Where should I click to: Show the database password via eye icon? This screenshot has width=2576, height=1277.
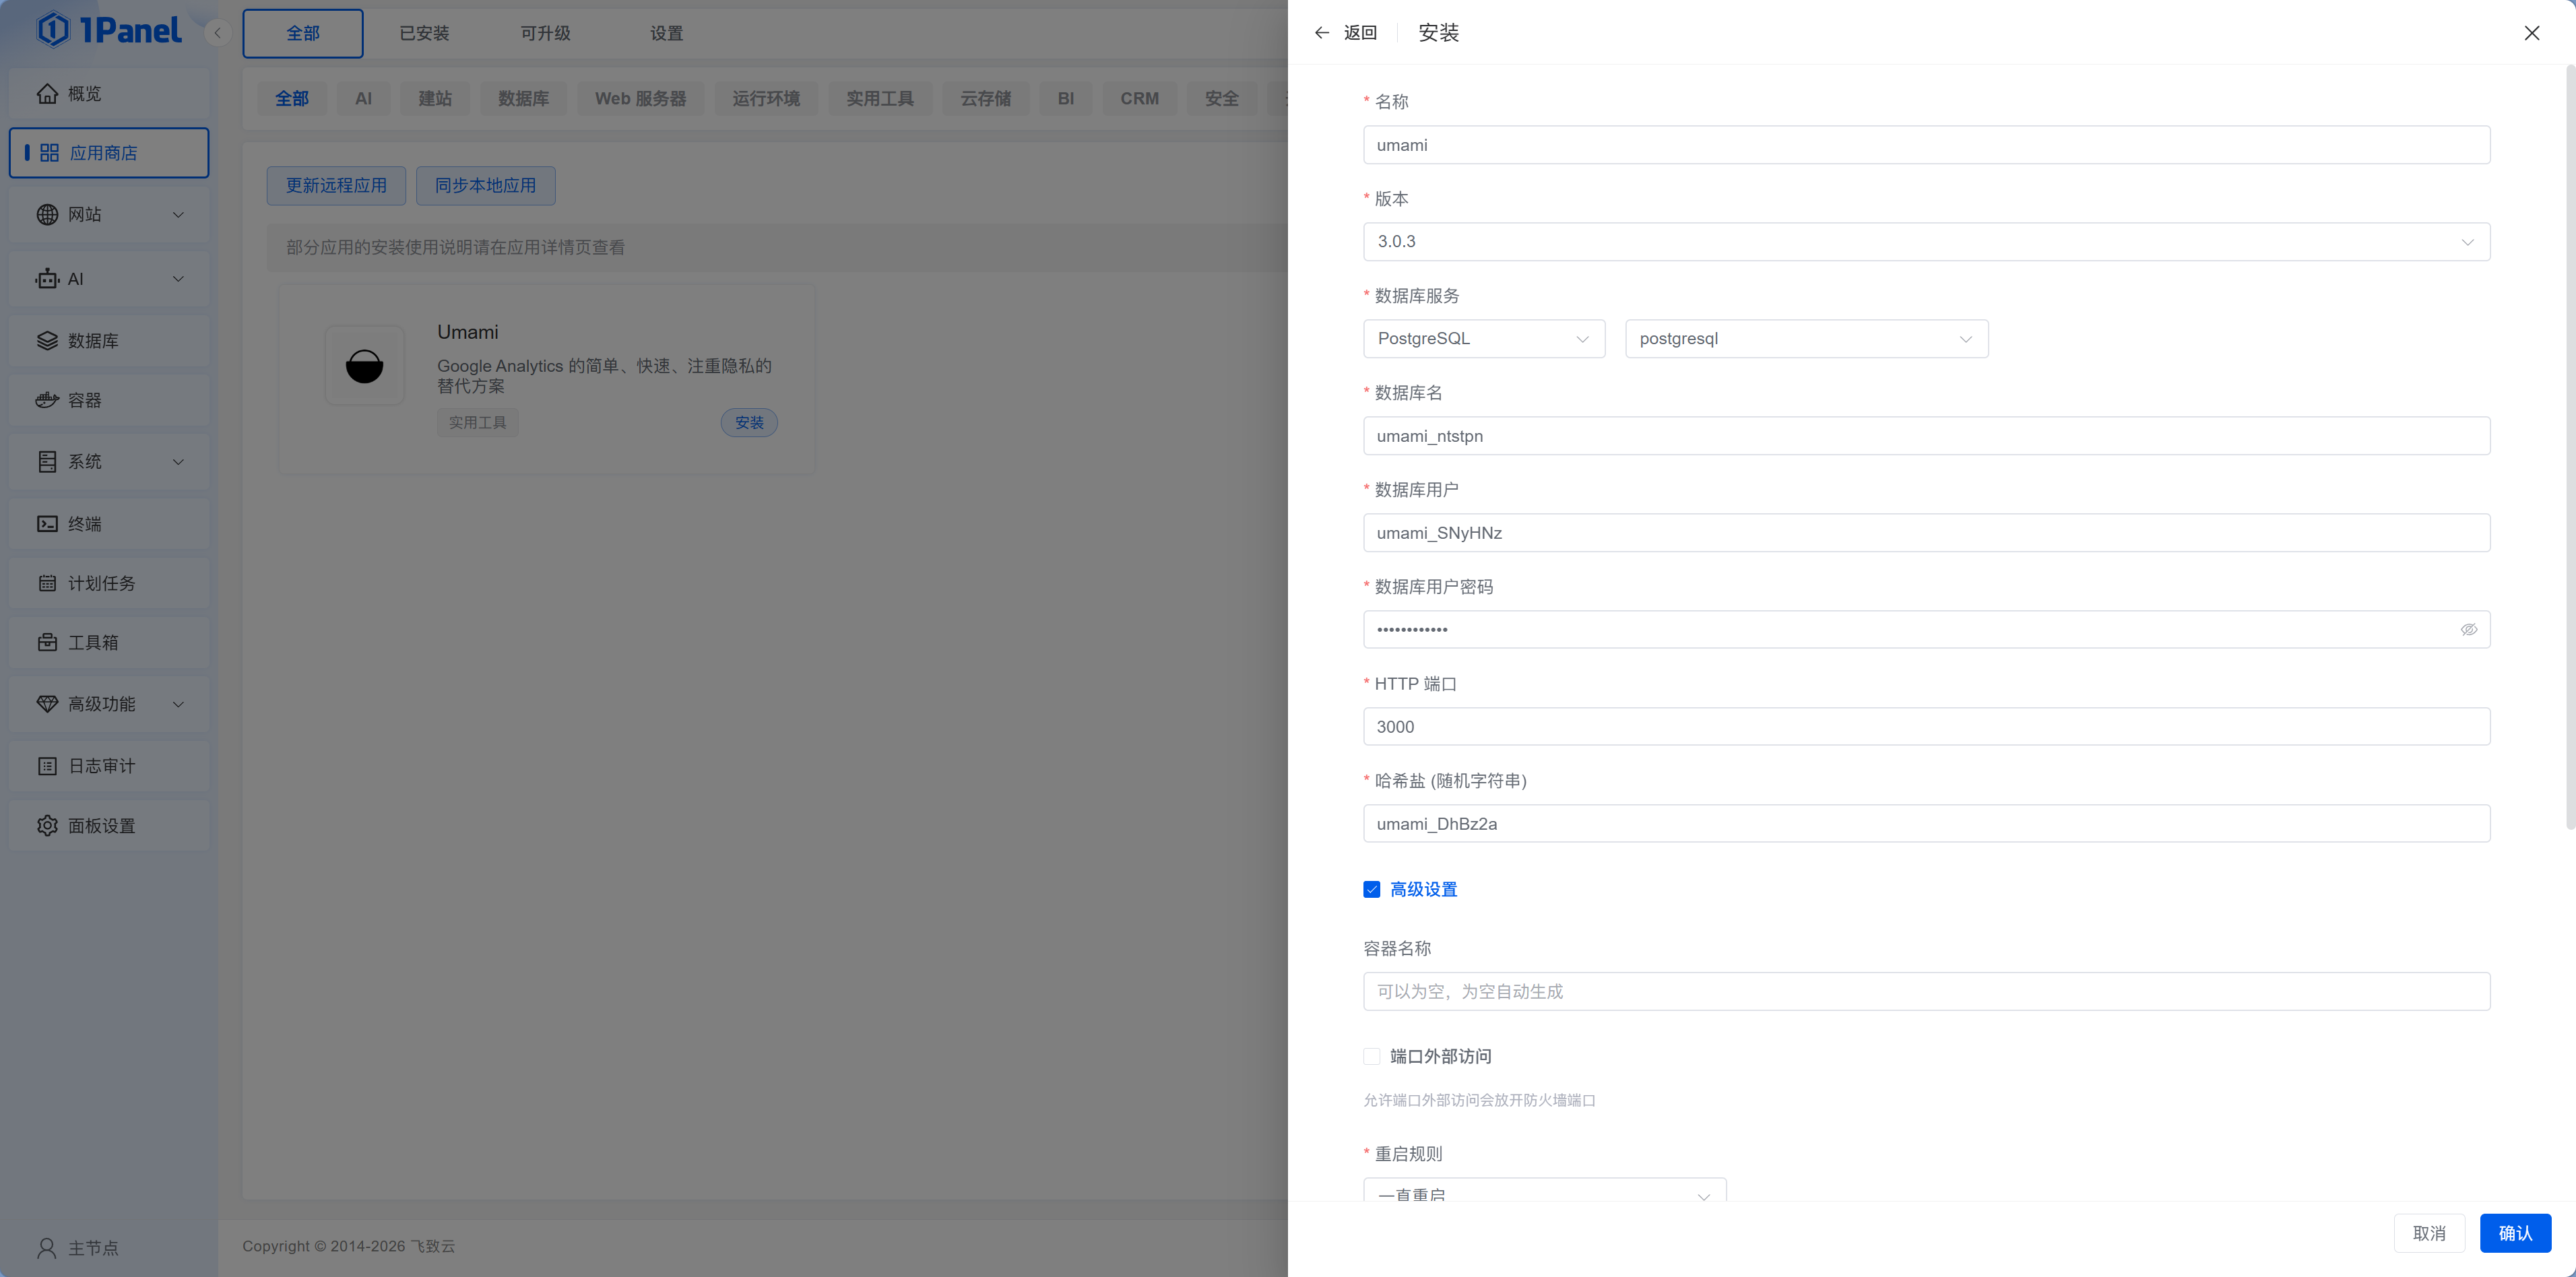pyautogui.click(x=2468, y=630)
